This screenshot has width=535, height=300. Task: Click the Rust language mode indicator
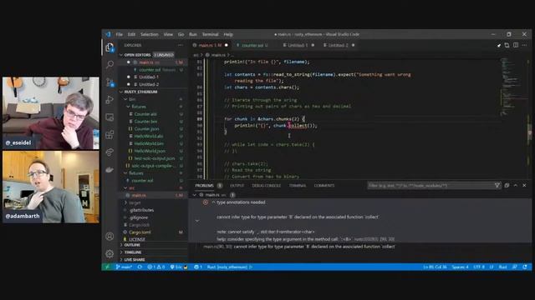pyautogui.click(x=502, y=267)
